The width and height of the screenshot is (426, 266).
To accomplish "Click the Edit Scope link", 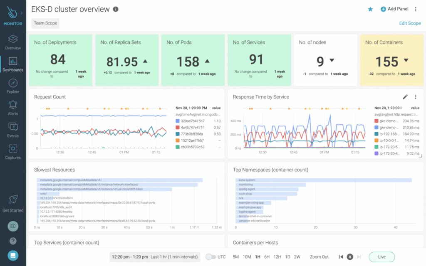I will 410,23.
